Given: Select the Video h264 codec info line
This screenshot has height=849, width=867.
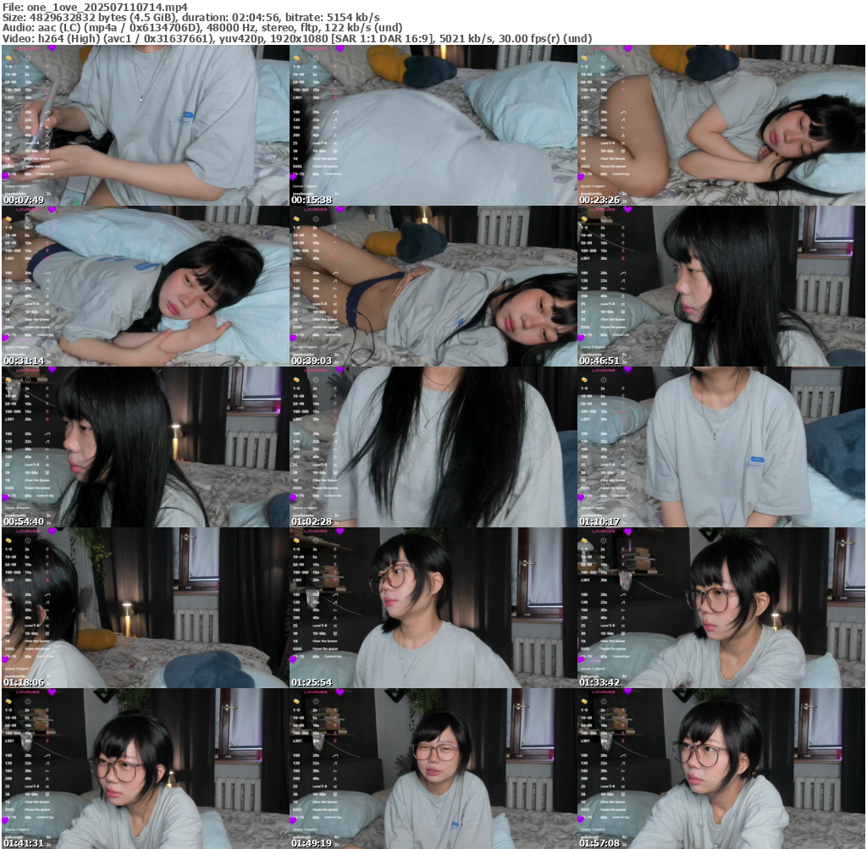Looking at the screenshot, I should coord(297,39).
